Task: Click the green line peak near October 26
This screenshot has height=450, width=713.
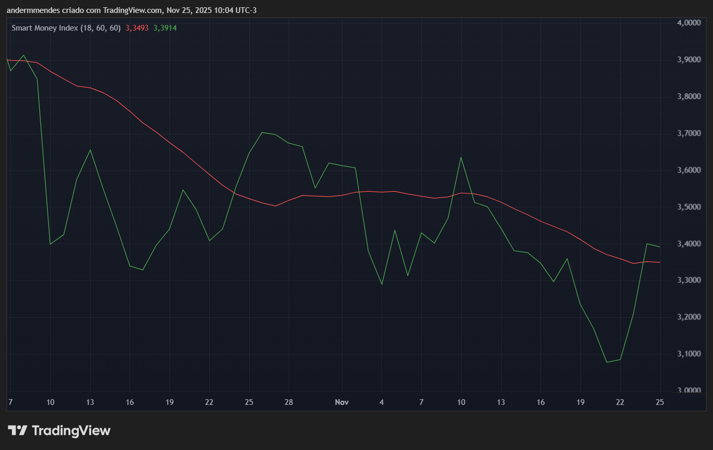Action: coord(263,133)
